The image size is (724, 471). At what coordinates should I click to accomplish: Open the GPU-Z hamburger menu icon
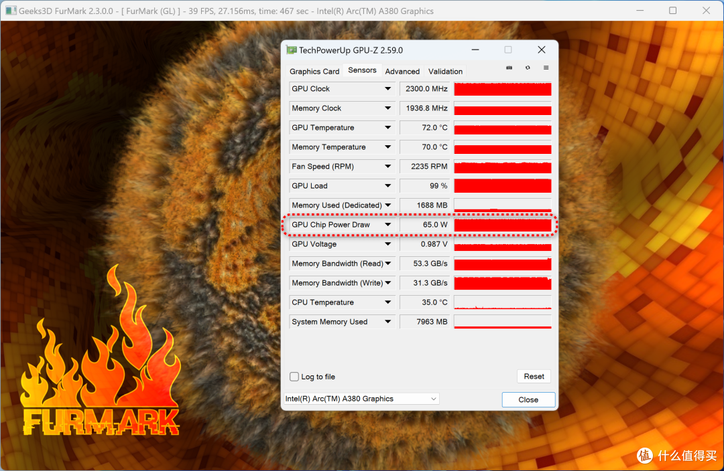tap(546, 68)
